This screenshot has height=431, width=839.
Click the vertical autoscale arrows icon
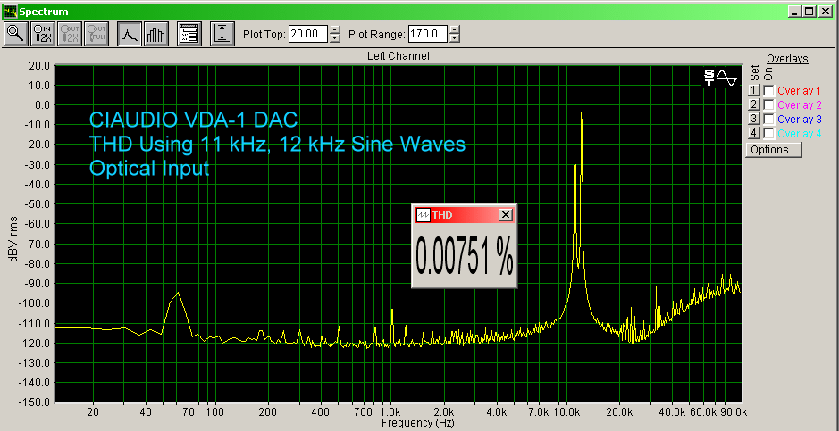pos(222,35)
